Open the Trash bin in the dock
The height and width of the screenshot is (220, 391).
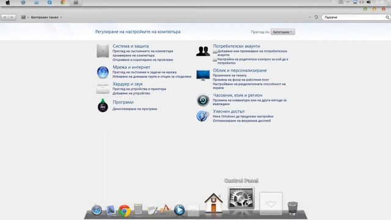pyautogui.click(x=293, y=208)
